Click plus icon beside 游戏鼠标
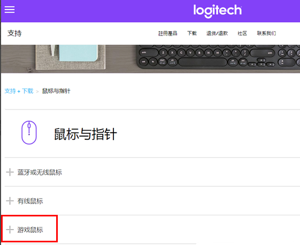The image size is (300, 245). (x=10, y=230)
